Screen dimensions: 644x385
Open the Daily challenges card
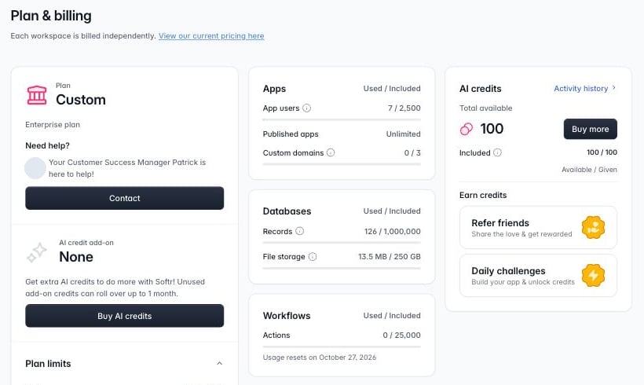538,275
